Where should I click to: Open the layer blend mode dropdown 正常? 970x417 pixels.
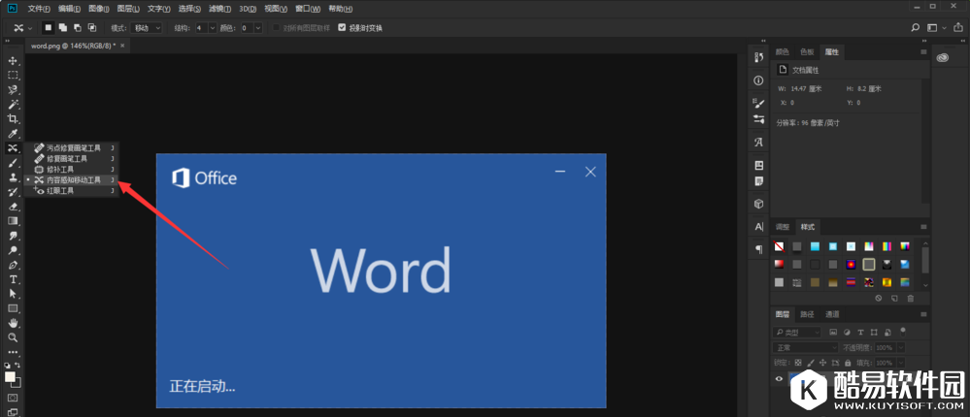point(806,347)
